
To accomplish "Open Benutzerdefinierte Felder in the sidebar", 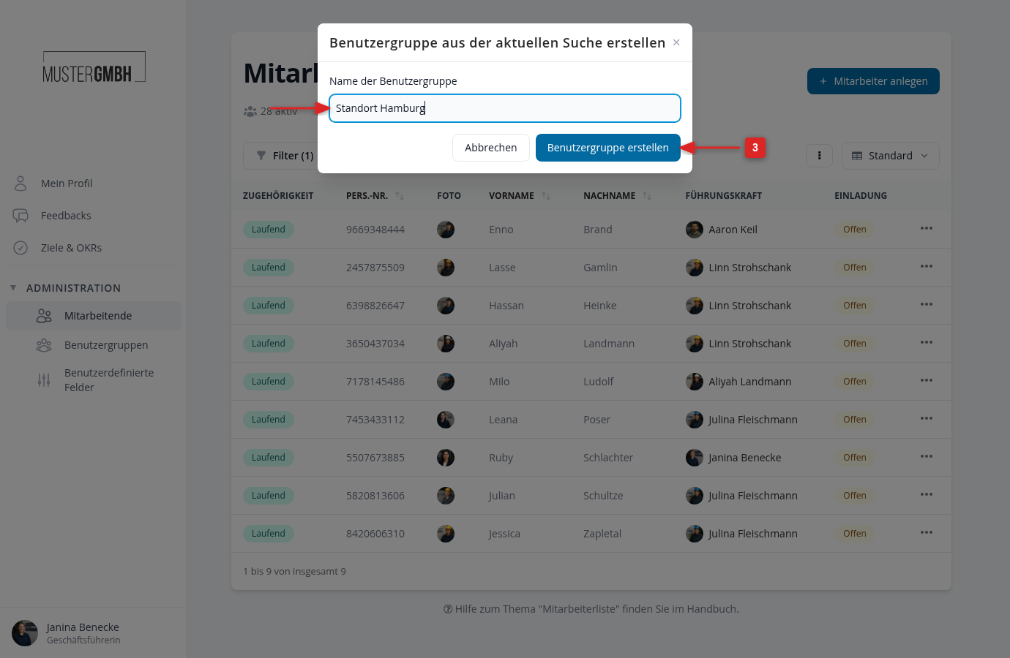I will 93,380.
